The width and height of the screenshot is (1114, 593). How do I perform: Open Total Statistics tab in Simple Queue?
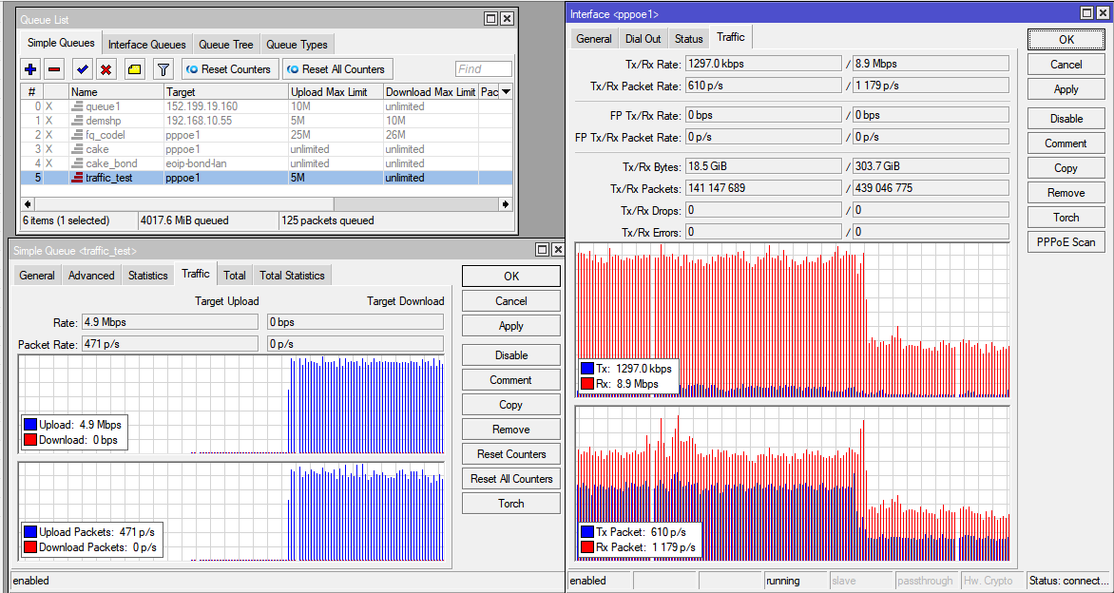point(292,276)
